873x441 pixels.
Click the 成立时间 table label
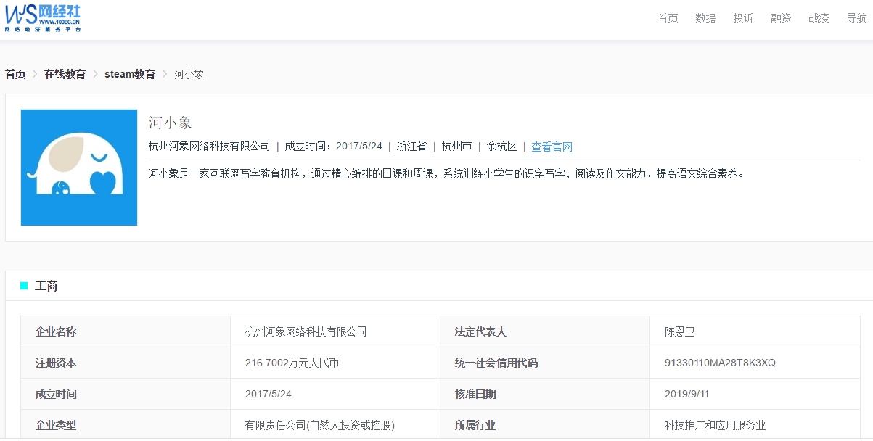point(56,394)
